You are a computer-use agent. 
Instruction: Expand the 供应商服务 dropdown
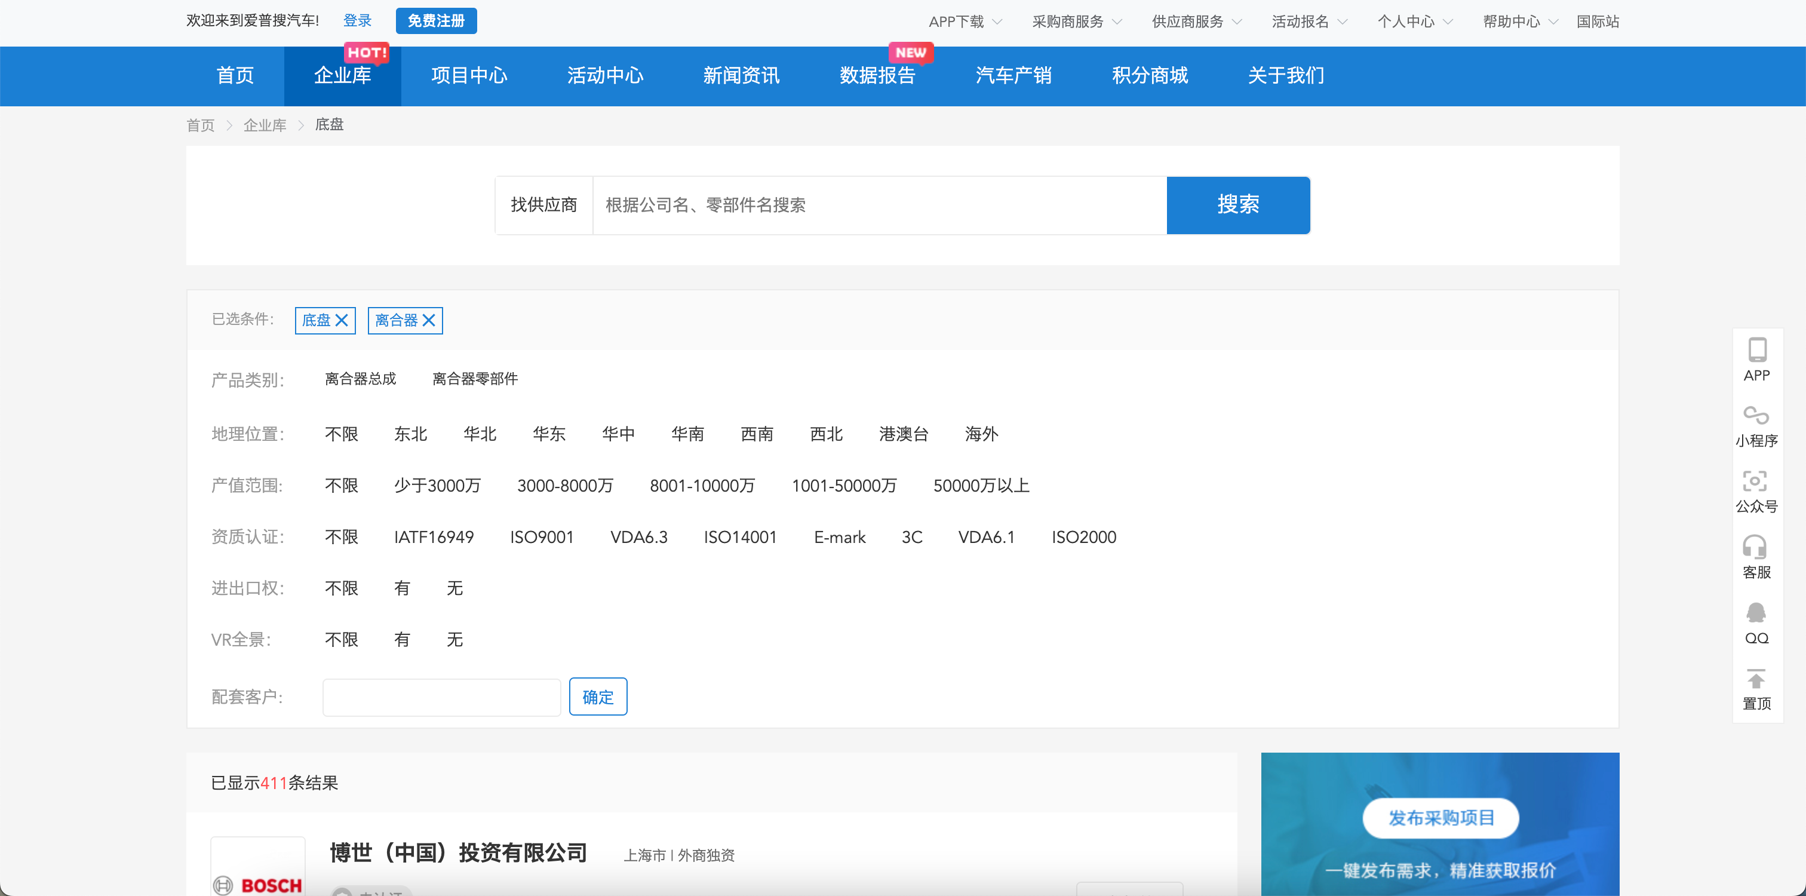(x=1197, y=22)
